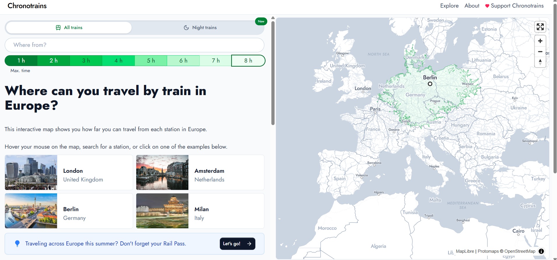Select 3 h travel time option
Image resolution: width=557 pixels, height=260 pixels.
tap(86, 60)
